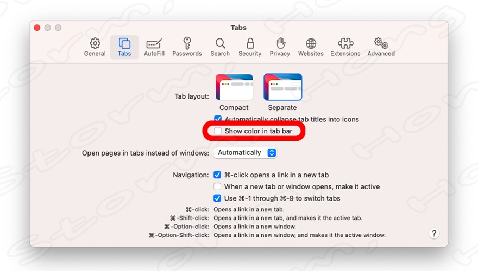Open Advanced gears preferences
The height and width of the screenshot is (271, 478).
point(381,47)
